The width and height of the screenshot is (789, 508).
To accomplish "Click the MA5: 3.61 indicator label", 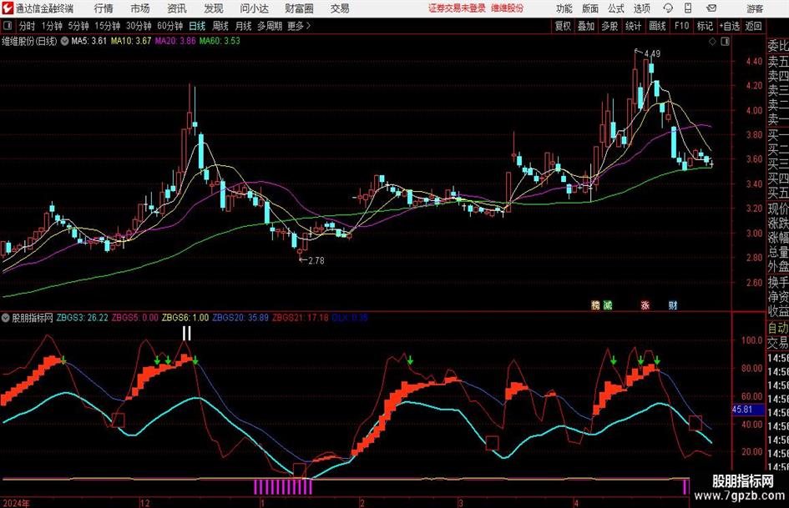I will tap(89, 41).
